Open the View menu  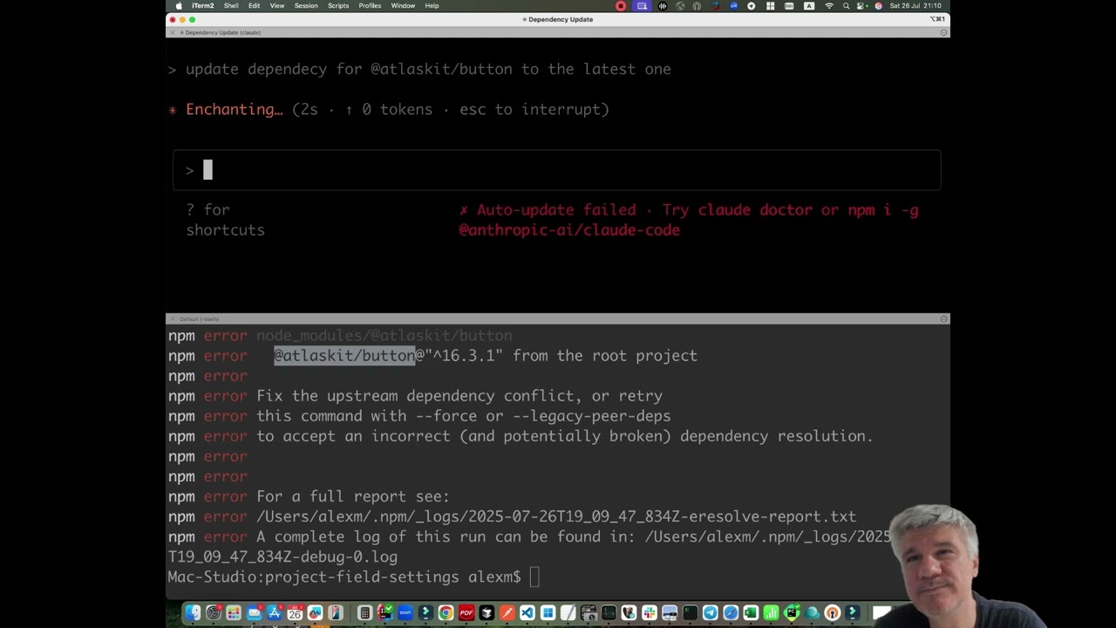coord(277,6)
